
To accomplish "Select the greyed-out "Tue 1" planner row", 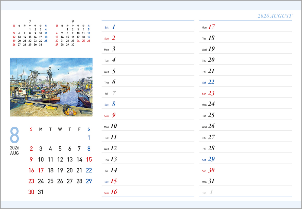I will click(x=246, y=191).
